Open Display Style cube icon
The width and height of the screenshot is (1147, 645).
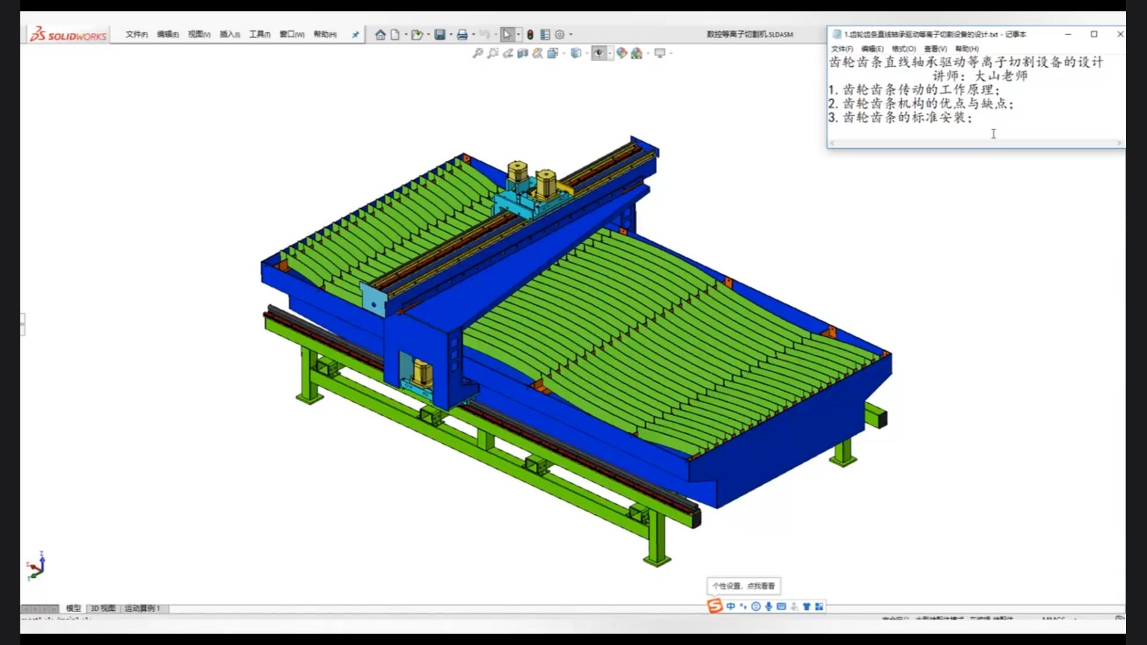point(575,53)
